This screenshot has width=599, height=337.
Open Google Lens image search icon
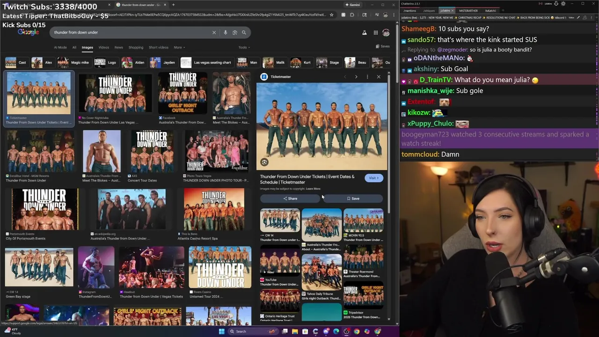(234, 32)
